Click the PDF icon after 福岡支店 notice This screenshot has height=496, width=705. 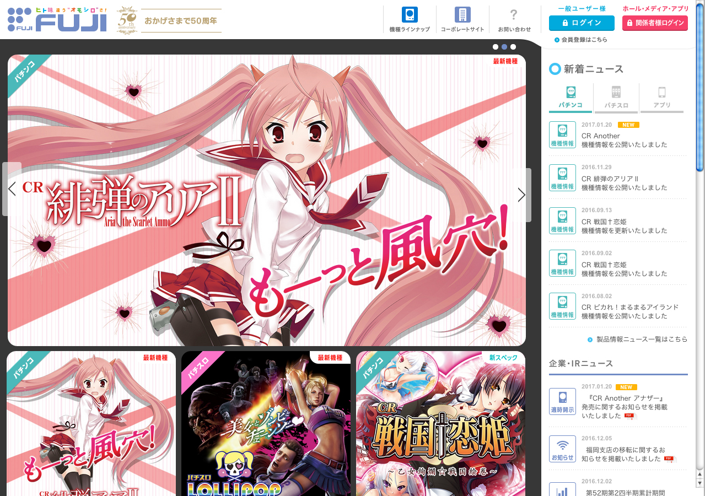click(x=669, y=459)
